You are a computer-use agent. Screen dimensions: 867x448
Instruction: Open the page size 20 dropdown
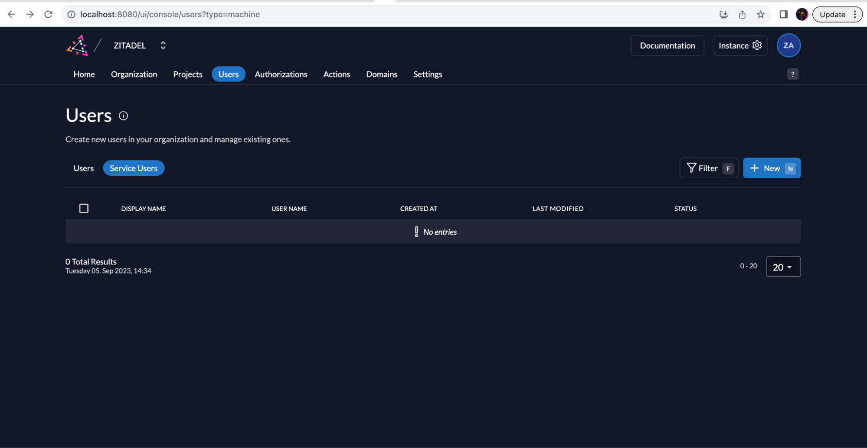coord(783,267)
